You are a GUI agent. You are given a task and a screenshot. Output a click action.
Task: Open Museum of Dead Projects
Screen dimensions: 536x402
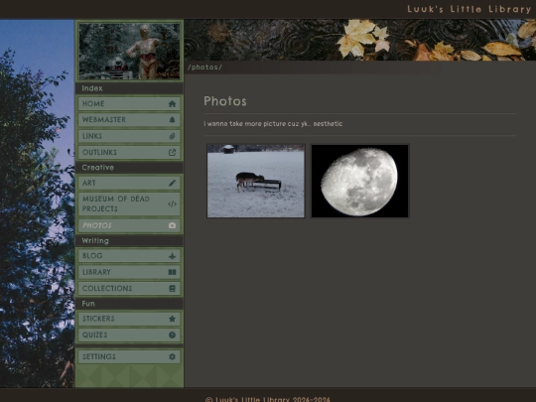pos(129,204)
